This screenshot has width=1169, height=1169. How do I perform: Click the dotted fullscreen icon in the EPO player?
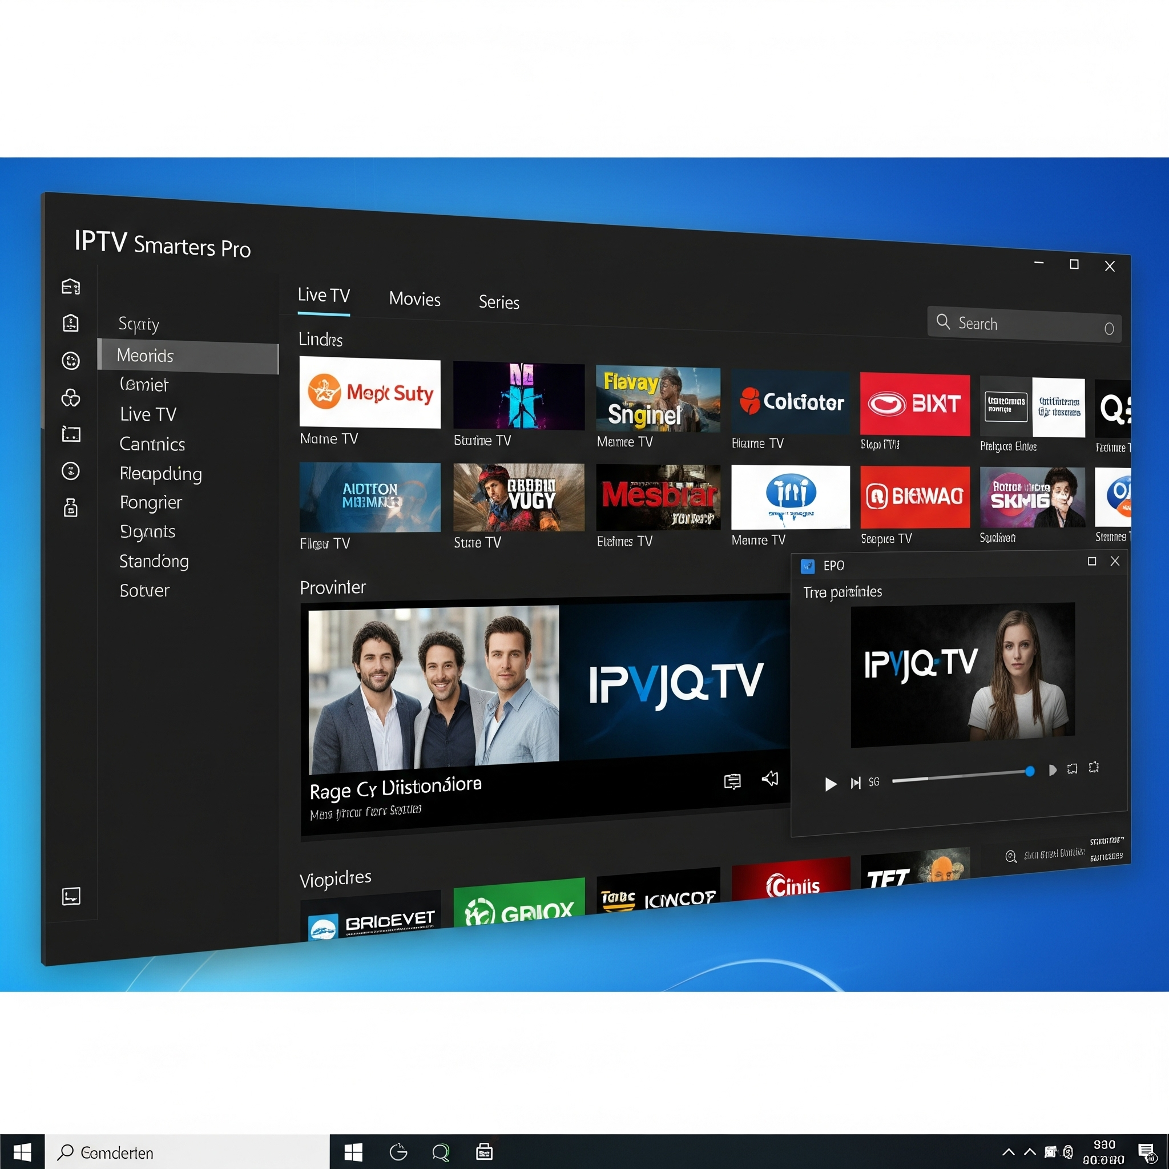1093,768
